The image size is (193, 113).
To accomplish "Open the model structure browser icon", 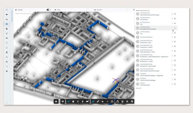I will [x=118, y=101].
